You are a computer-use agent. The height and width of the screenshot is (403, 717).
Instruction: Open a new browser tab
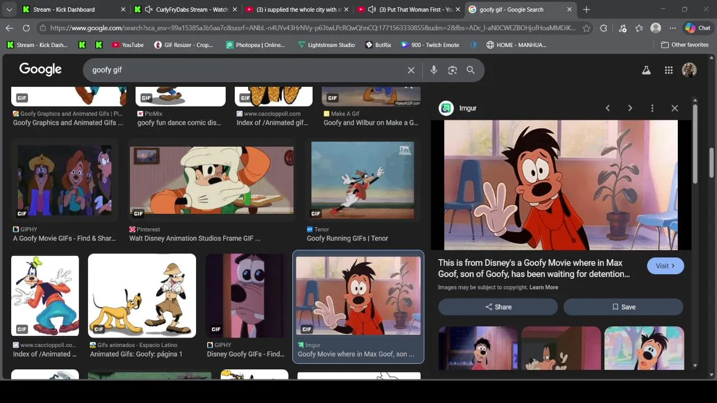pos(586,10)
